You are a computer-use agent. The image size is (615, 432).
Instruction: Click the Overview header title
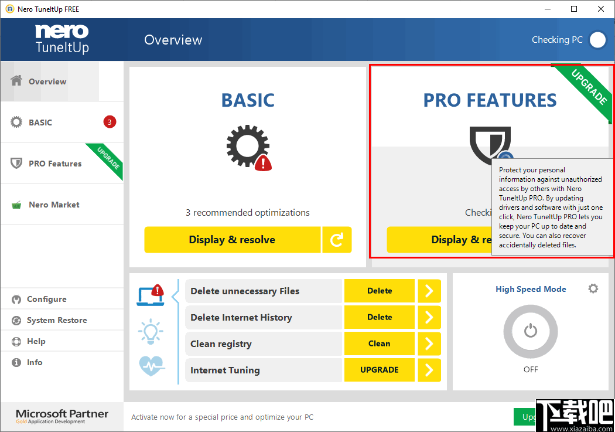pos(173,40)
